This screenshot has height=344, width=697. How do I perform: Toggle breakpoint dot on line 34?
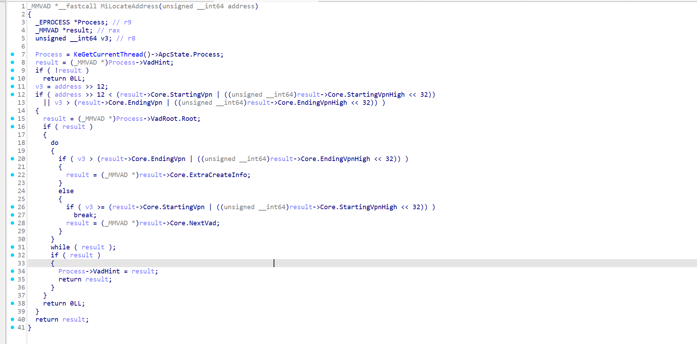13,271
